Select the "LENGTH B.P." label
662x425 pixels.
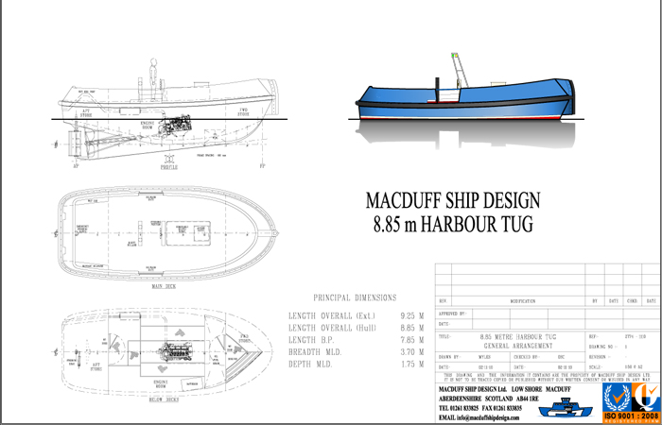coord(312,340)
